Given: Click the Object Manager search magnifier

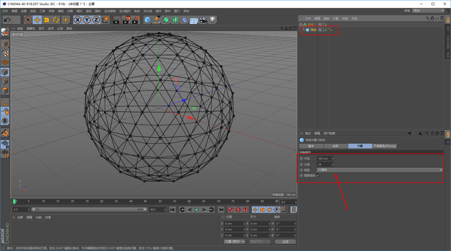Looking at the screenshot, I should [x=427, y=18].
